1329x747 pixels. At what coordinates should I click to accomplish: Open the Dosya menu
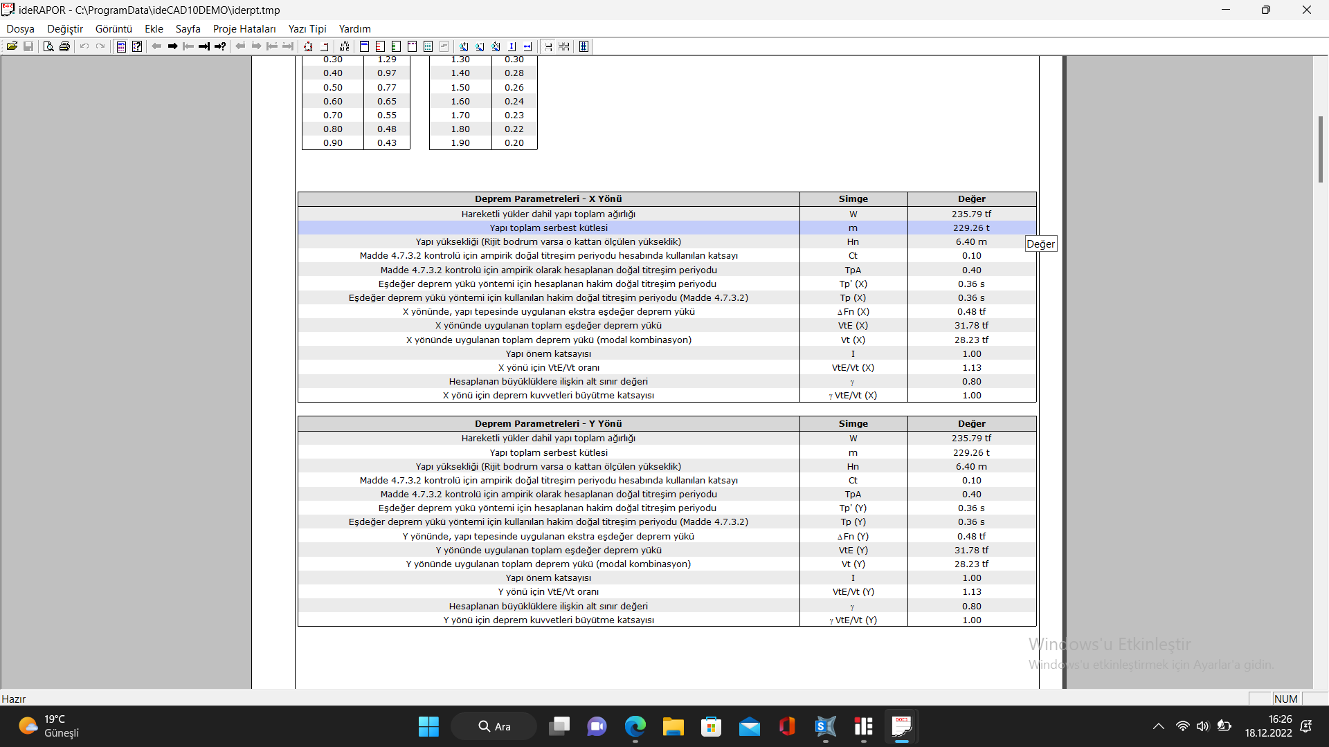pyautogui.click(x=20, y=28)
